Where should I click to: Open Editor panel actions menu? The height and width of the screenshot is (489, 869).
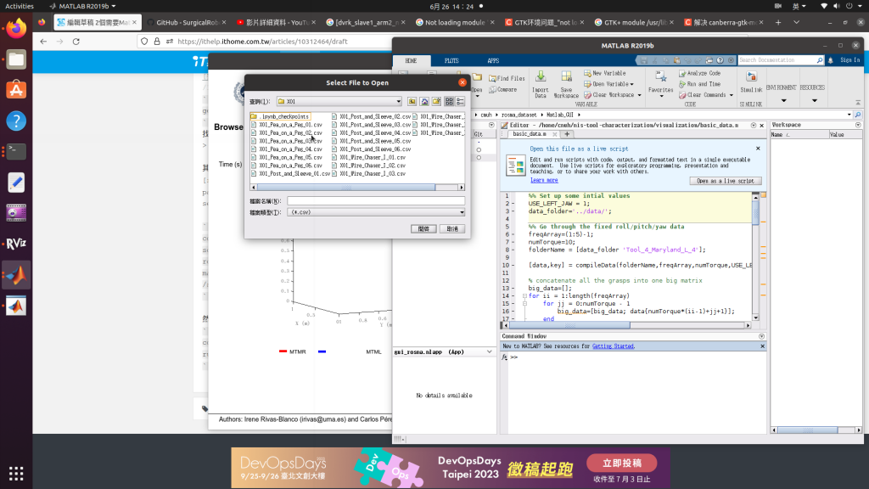754,126
